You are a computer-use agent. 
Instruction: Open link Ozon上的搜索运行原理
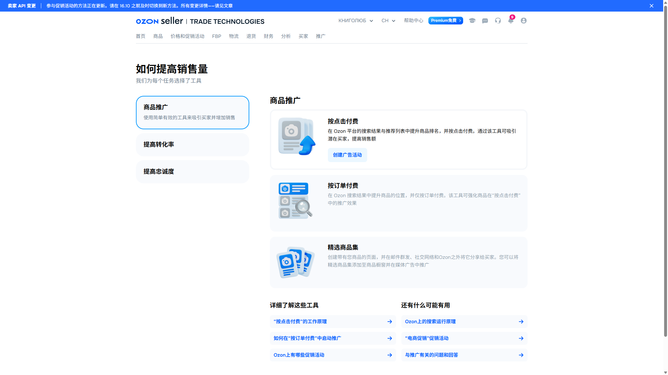click(464, 322)
